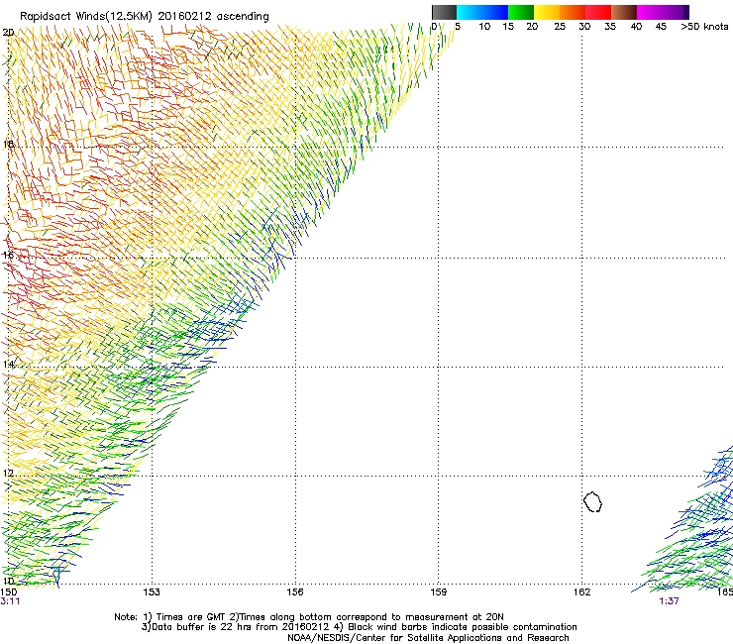Click the latitude 14 axis label
The height and width of the screenshot is (644, 733).
pyautogui.click(x=8, y=364)
